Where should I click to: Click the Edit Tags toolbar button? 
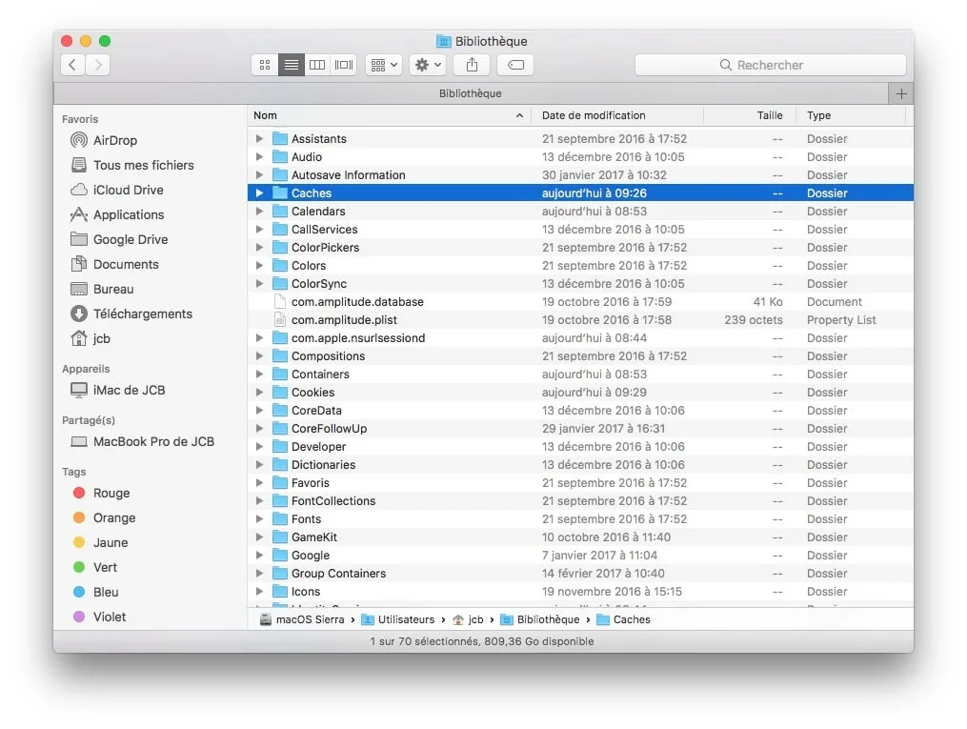(x=515, y=65)
